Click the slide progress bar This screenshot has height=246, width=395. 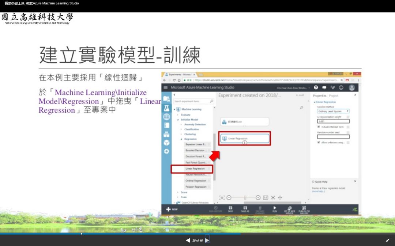[x=197, y=234]
